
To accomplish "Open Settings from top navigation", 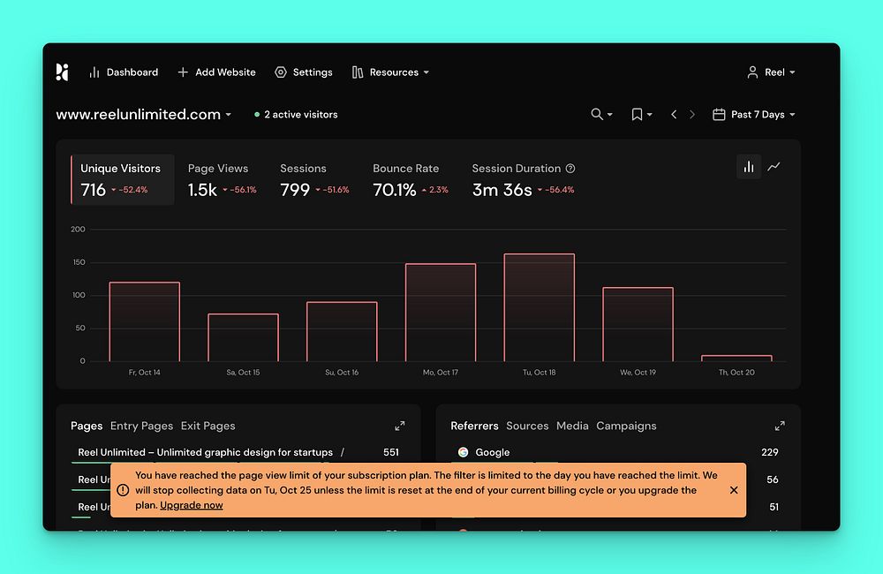I will tap(304, 72).
